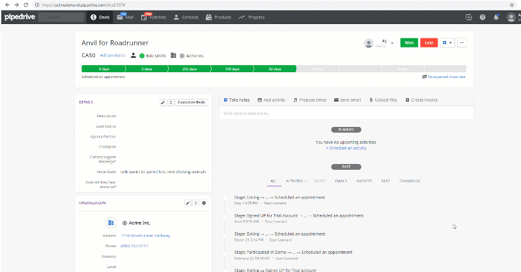Switch to the CHANGELOG history tab
521x272 pixels.
click(410, 181)
